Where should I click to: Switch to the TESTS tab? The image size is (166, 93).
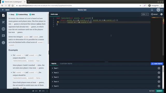click(54, 64)
